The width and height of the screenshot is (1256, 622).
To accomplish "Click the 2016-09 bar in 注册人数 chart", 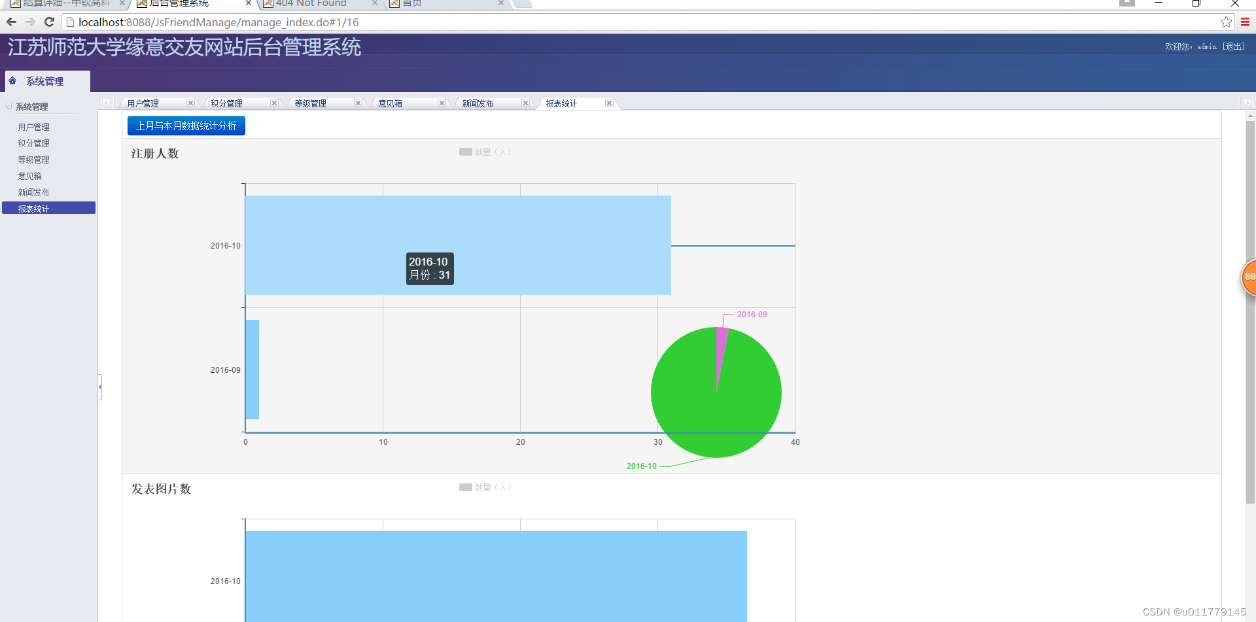I will (x=253, y=370).
